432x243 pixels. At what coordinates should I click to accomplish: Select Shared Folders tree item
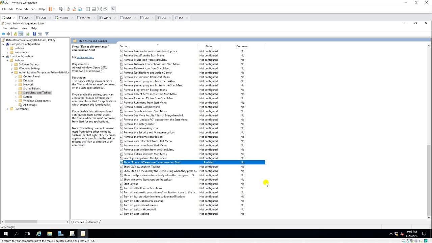click(x=32, y=89)
